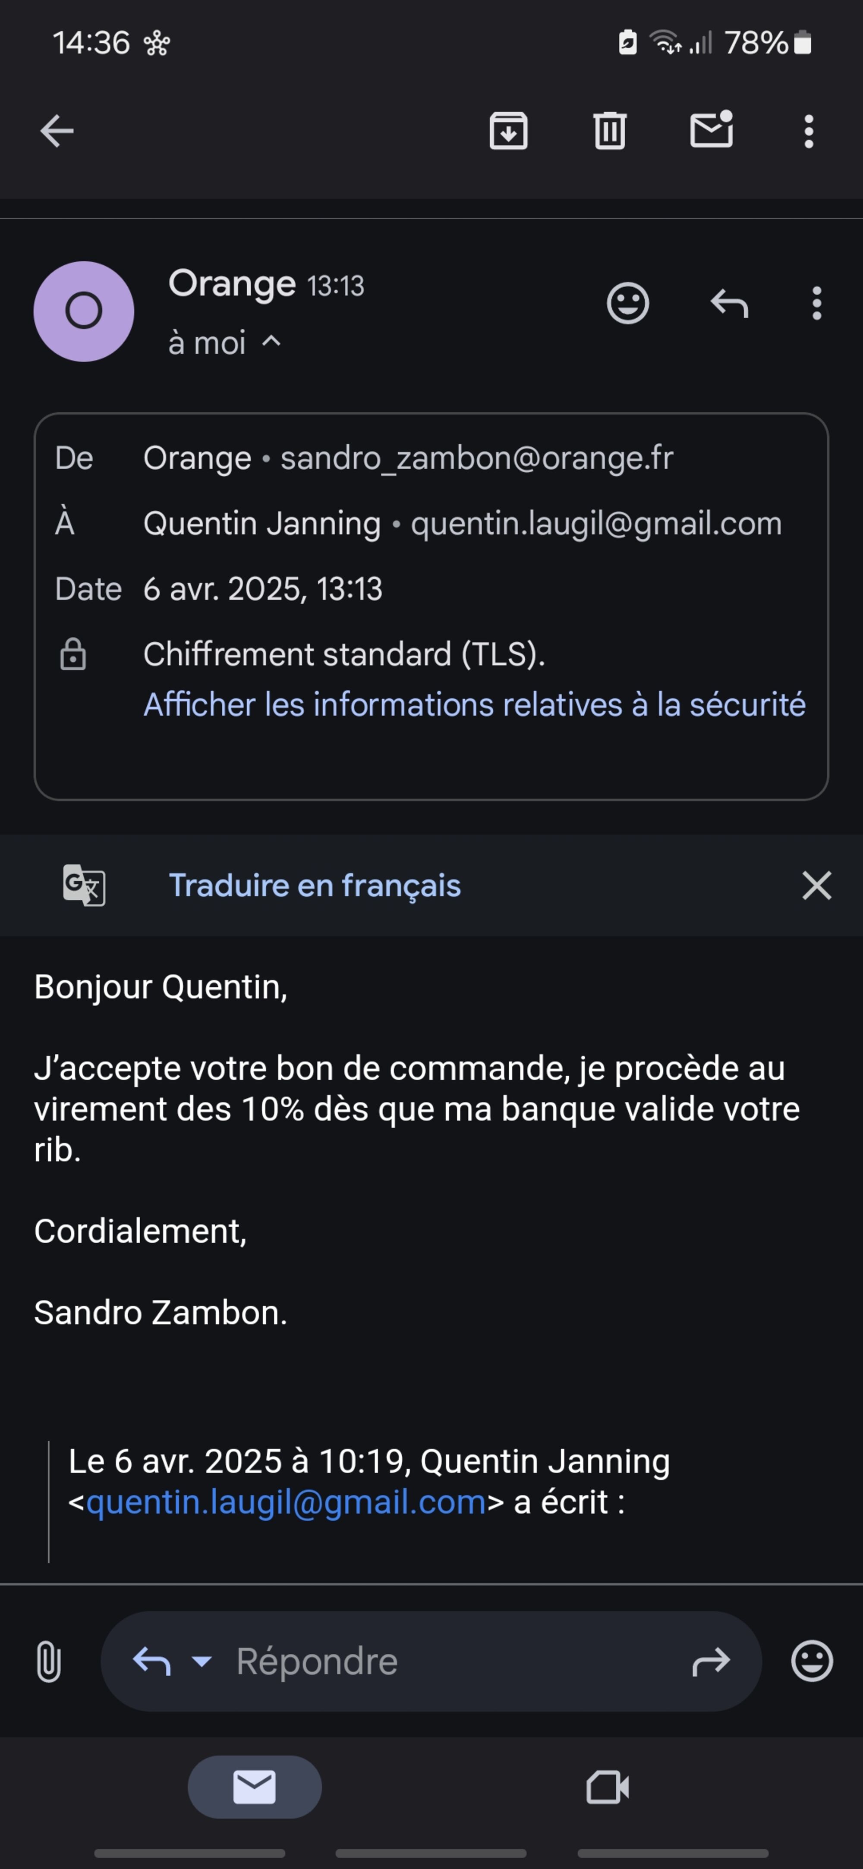The height and width of the screenshot is (1869, 863).
Task: Tap the 'Répondre' reply field
Action: tap(435, 1662)
